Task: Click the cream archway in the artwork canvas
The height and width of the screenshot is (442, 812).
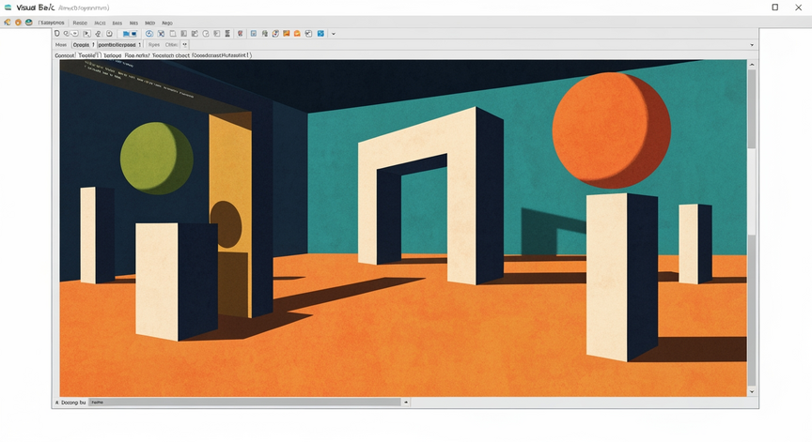Action: (430, 196)
